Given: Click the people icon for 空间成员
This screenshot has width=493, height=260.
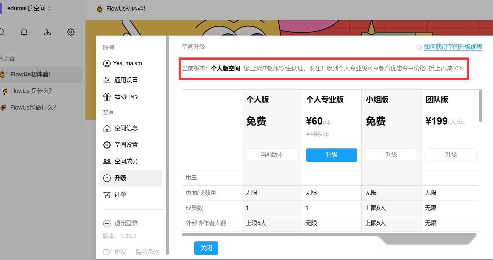Looking at the screenshot, I should pyautogui.click(x=107, y=161).
